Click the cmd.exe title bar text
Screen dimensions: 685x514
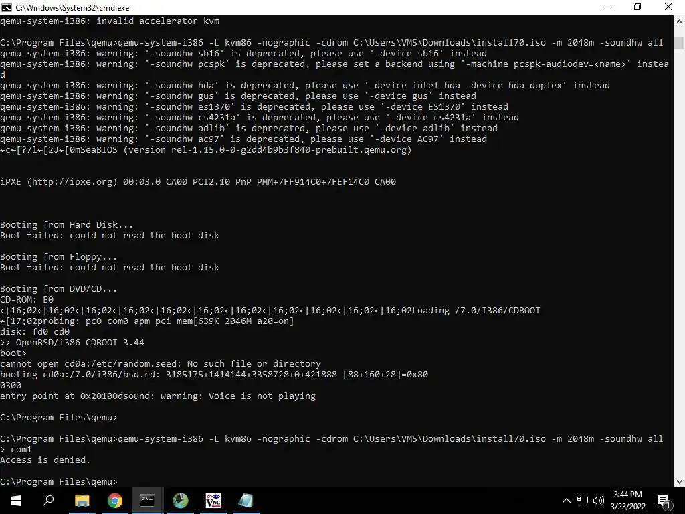click(72, 8)
